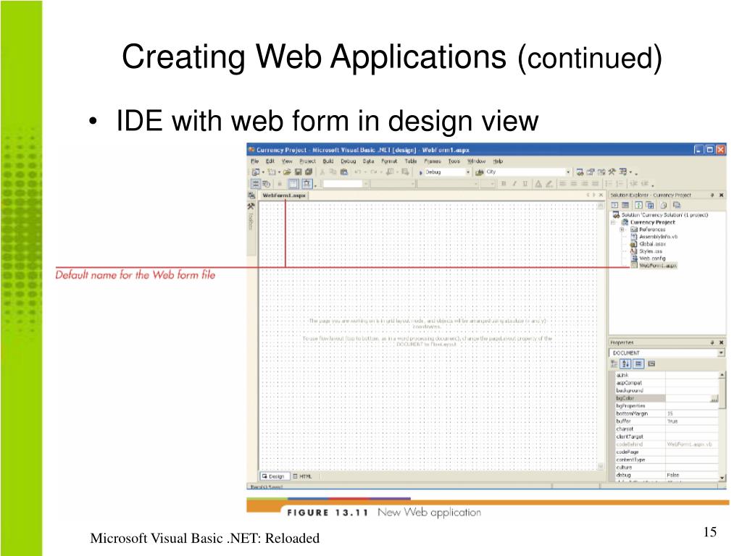The height and width of the screenshot is (556, 742).
Task: Open the Table menu
Action: (411, 161)
